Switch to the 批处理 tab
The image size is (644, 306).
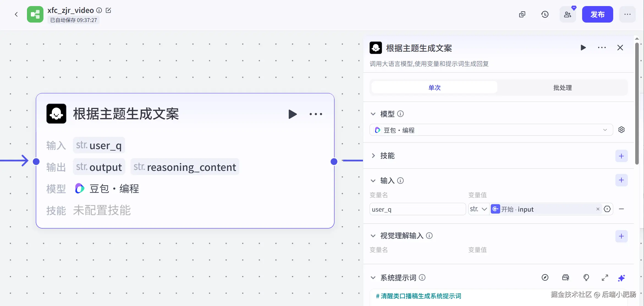[562, 88]
